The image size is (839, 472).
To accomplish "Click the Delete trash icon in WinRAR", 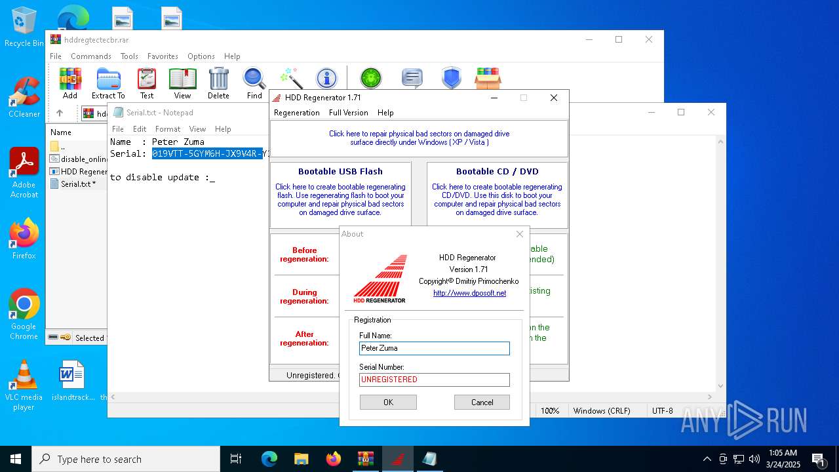I will click(x=218, y=83).
